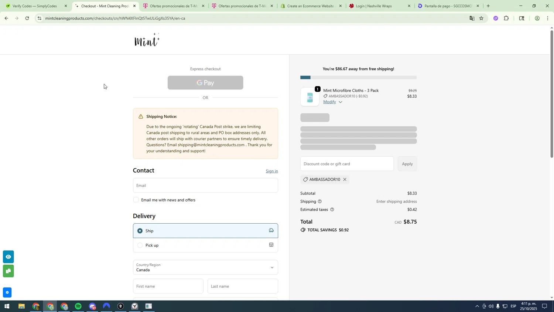Open Spotify from the taskbar
Viewport: 554px width, 312px height.
(78, 306)
